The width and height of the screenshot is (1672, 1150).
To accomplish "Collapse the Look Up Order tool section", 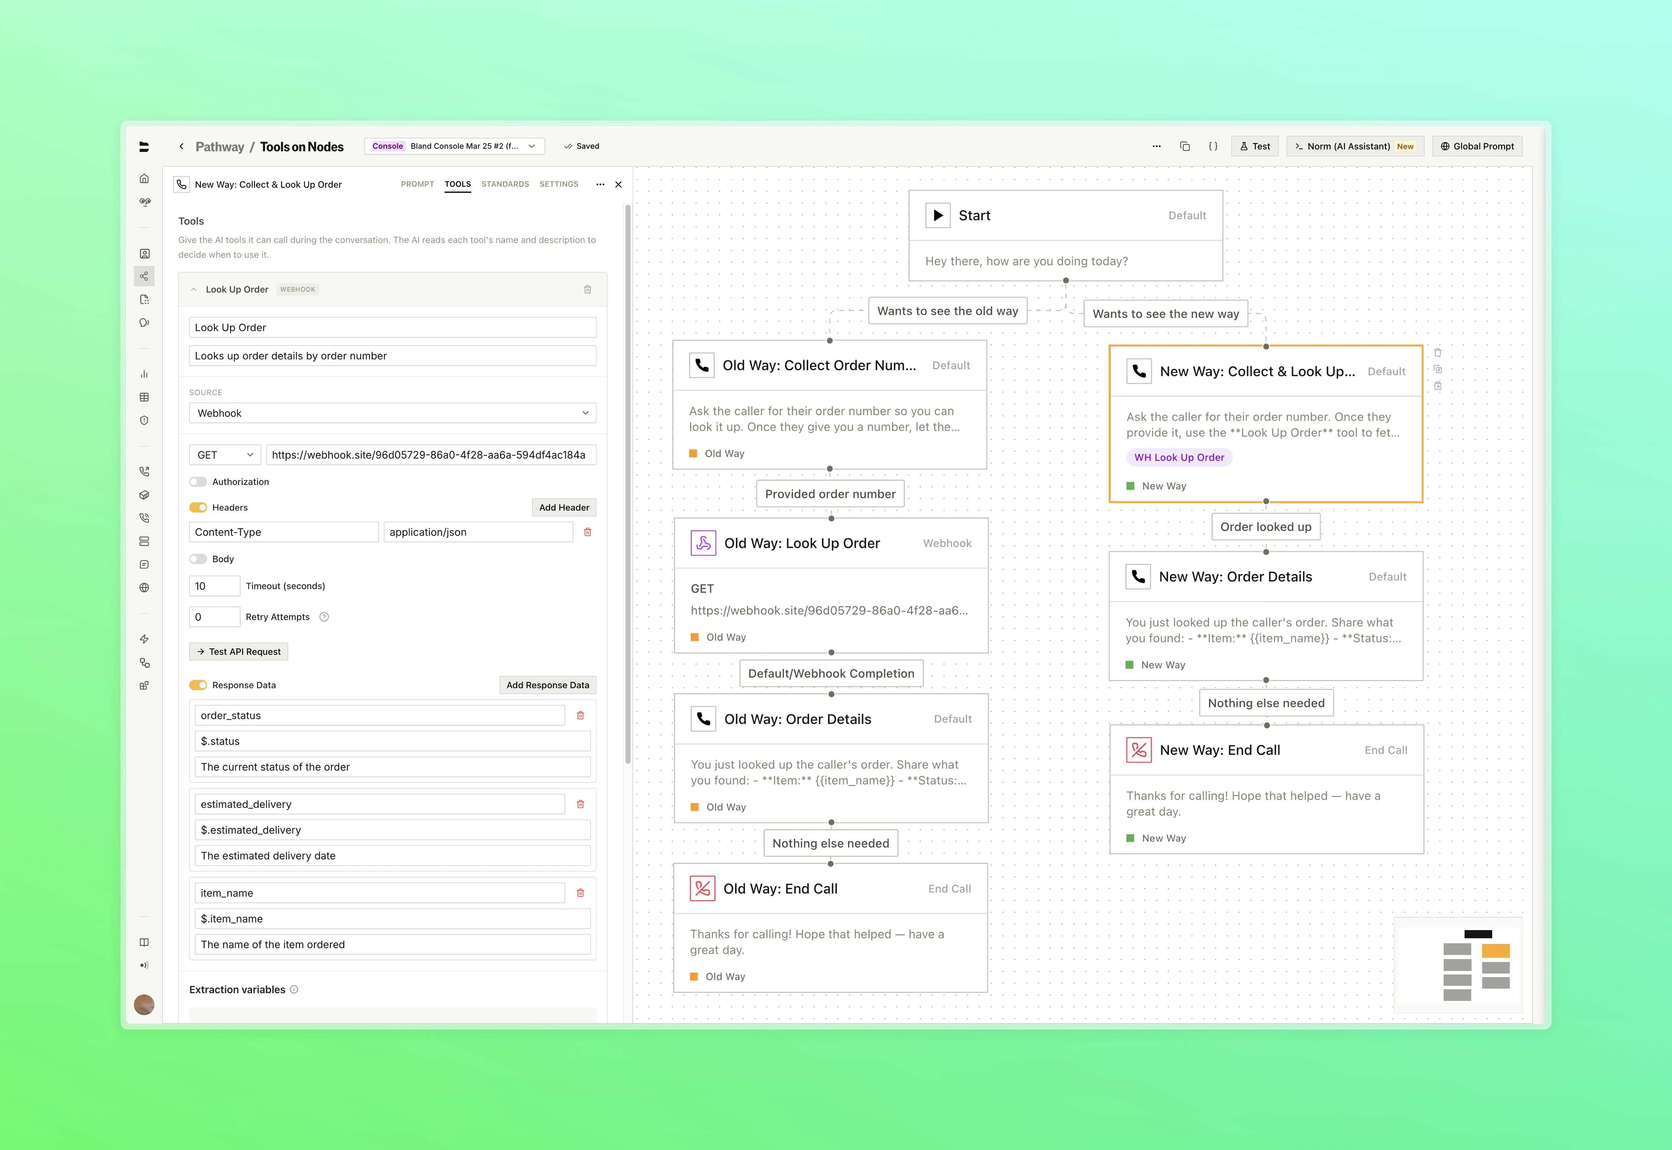I will [194, 290].
